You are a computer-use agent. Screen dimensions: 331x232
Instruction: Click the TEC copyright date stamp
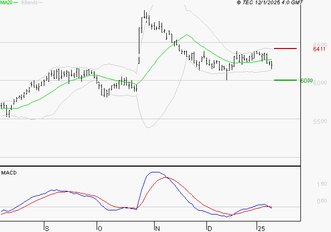[270, 3]
